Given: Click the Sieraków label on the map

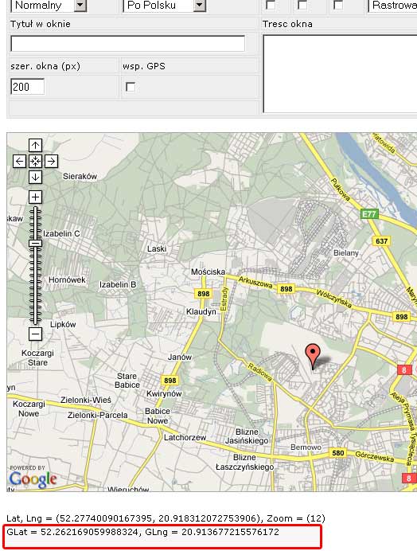Looking at the screenshot, I should point(80,177).
